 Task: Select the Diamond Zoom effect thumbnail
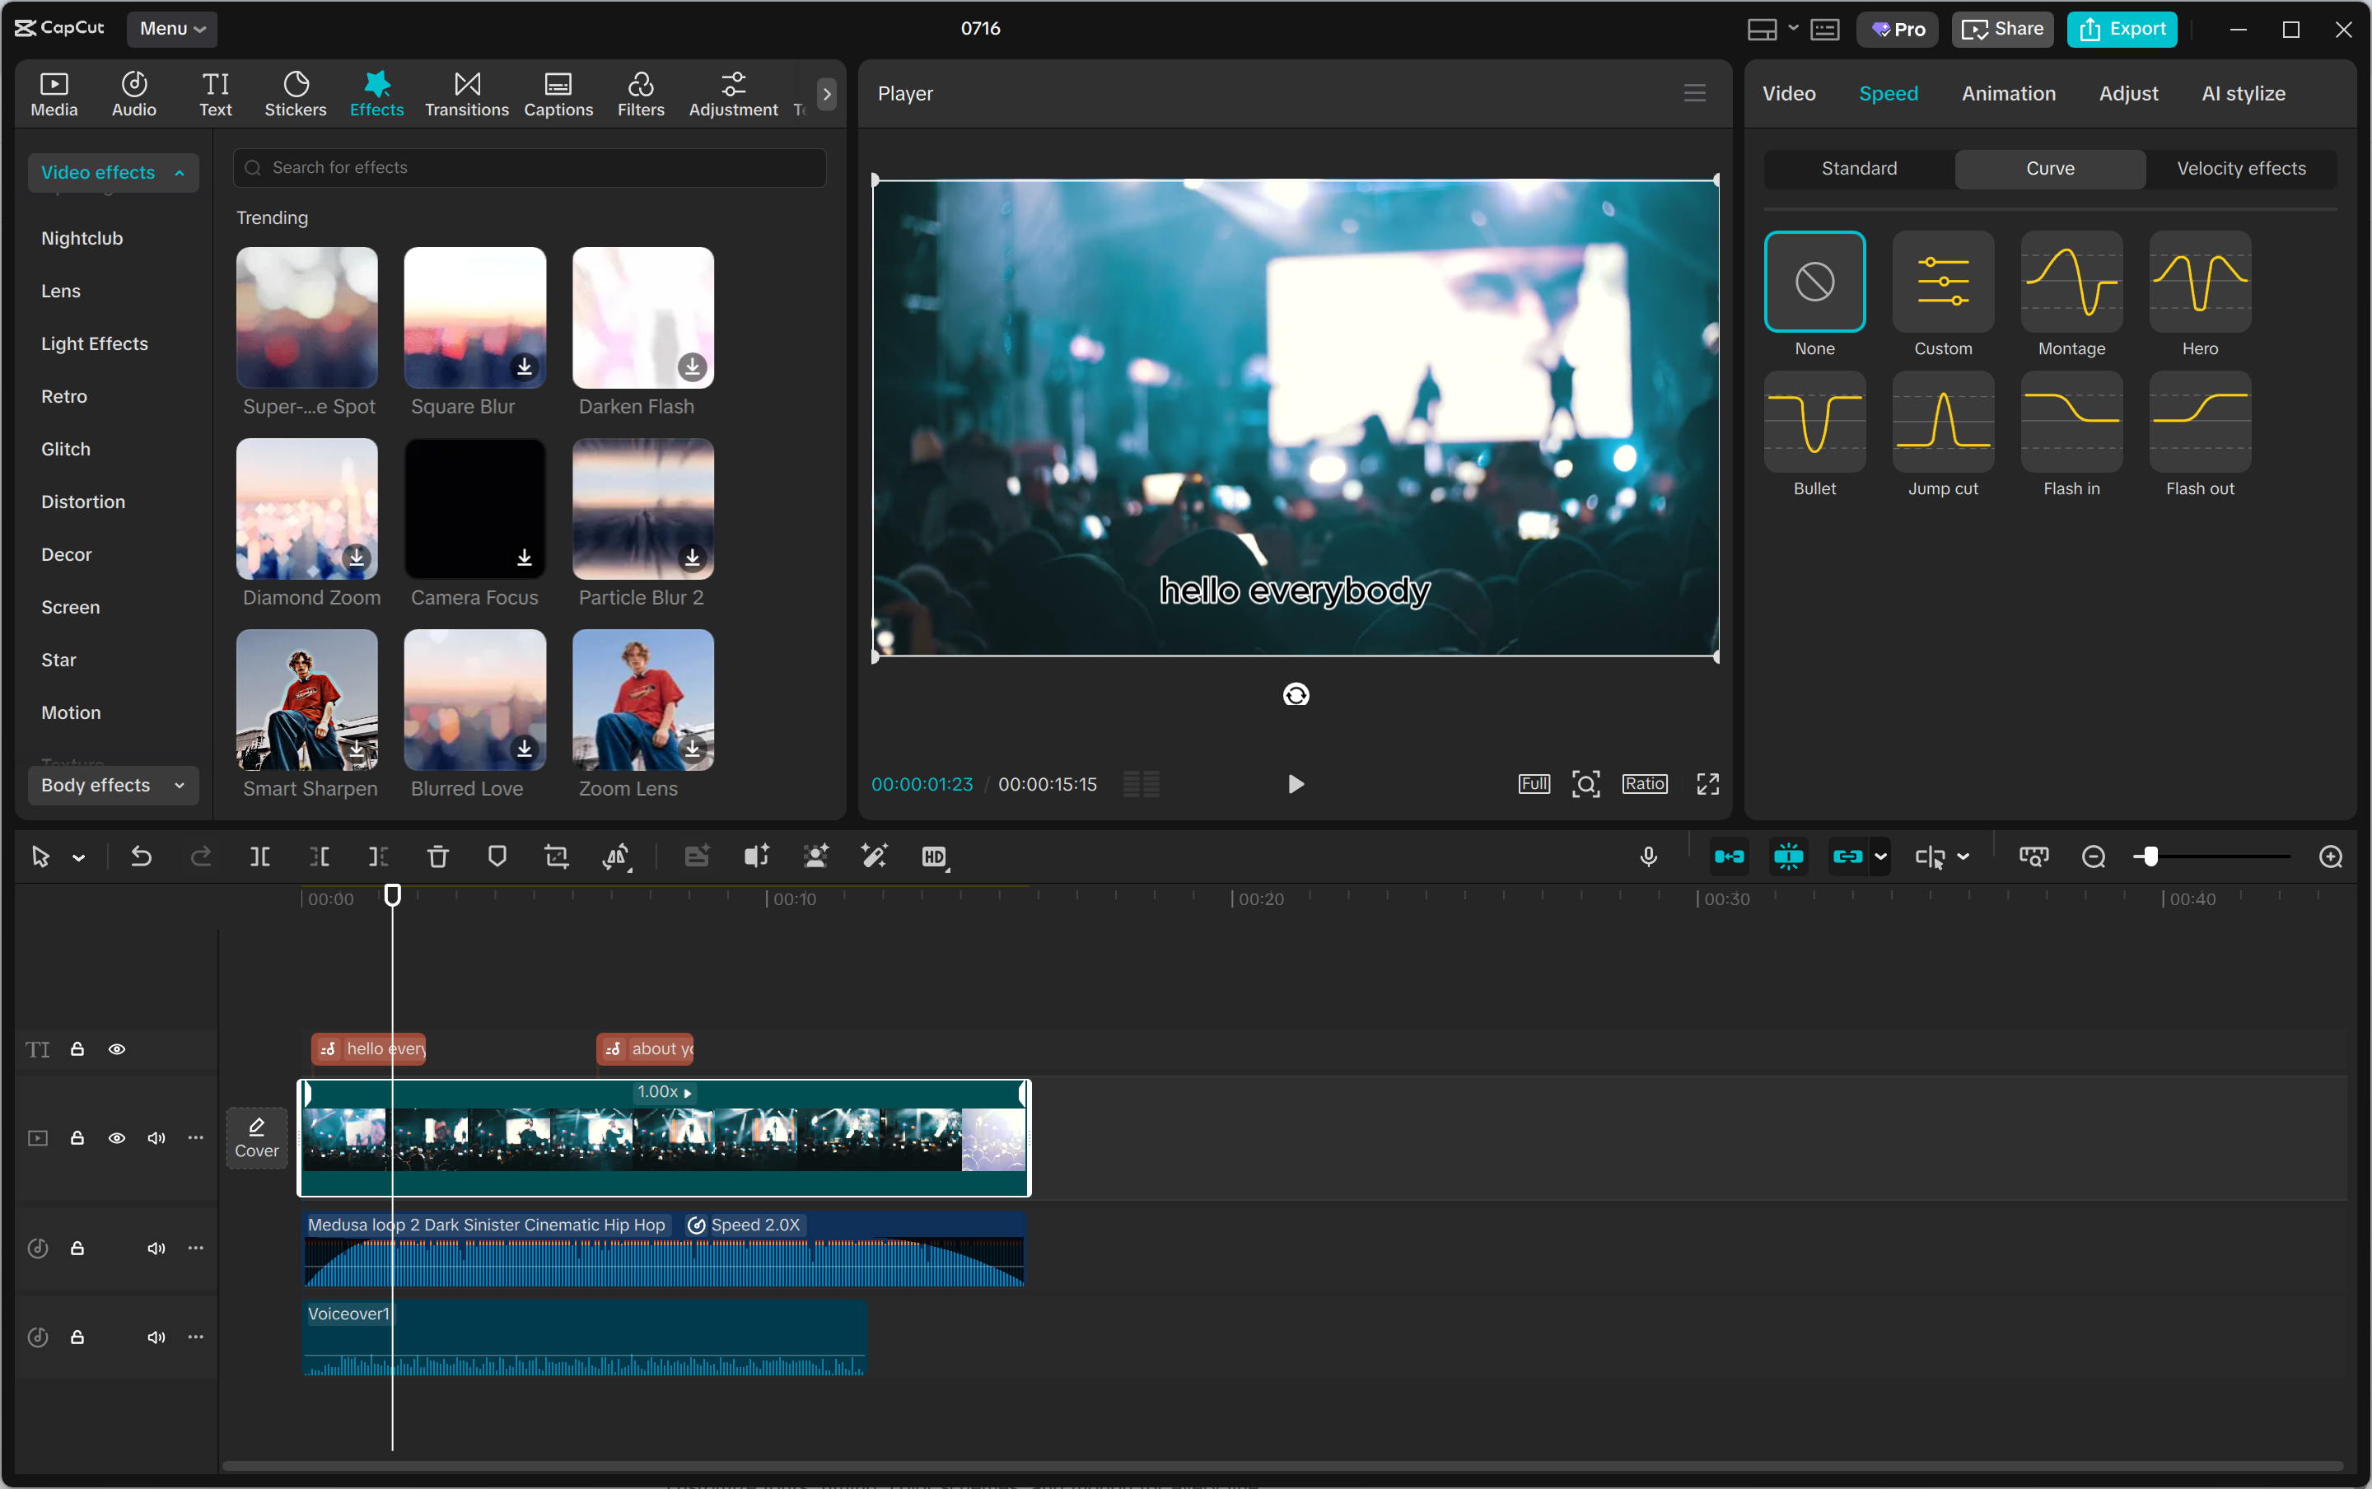click(x=307, y=509)
